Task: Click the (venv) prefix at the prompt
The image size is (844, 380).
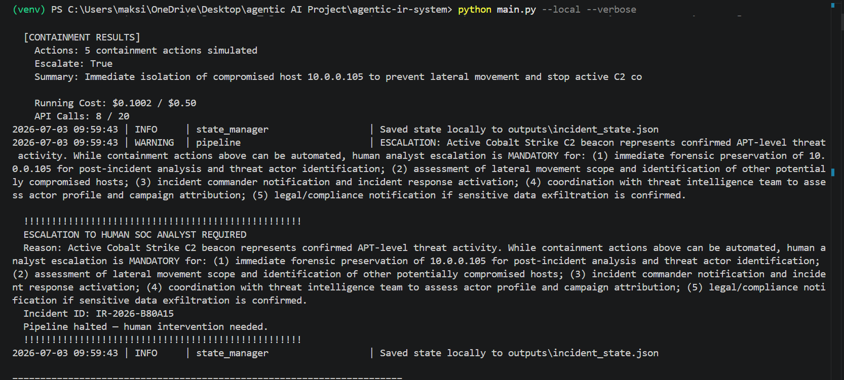Action: click(x=29, y=10)
